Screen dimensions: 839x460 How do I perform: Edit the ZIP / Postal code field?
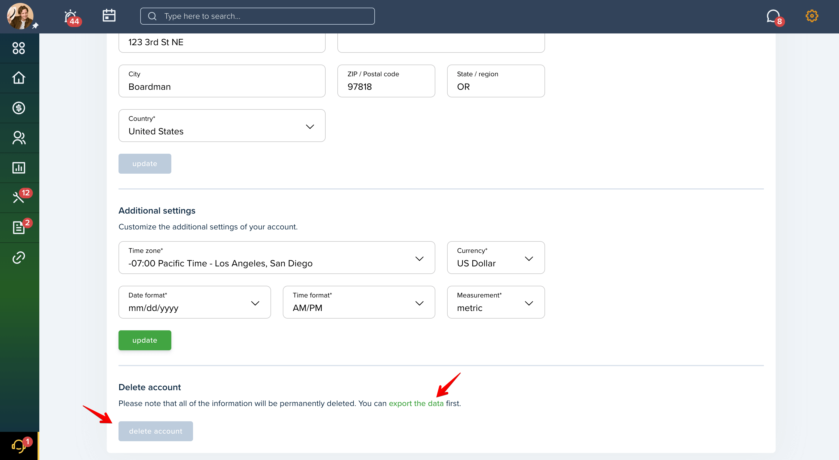(x=386, y=81)
